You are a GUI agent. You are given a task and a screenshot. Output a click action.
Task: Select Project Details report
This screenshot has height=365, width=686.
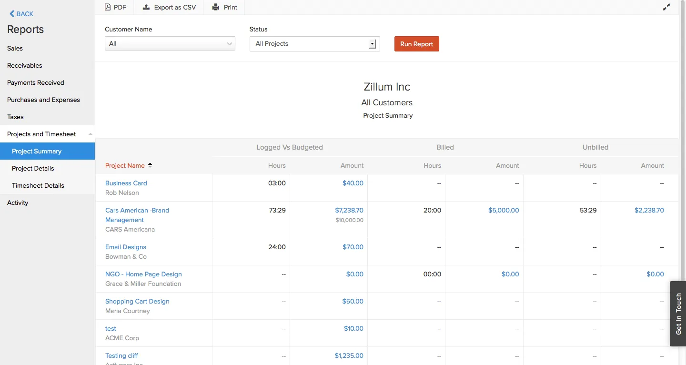pos(33,168)
